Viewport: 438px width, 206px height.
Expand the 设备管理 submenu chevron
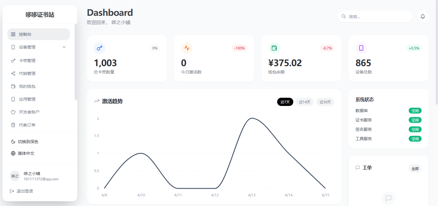64,47
